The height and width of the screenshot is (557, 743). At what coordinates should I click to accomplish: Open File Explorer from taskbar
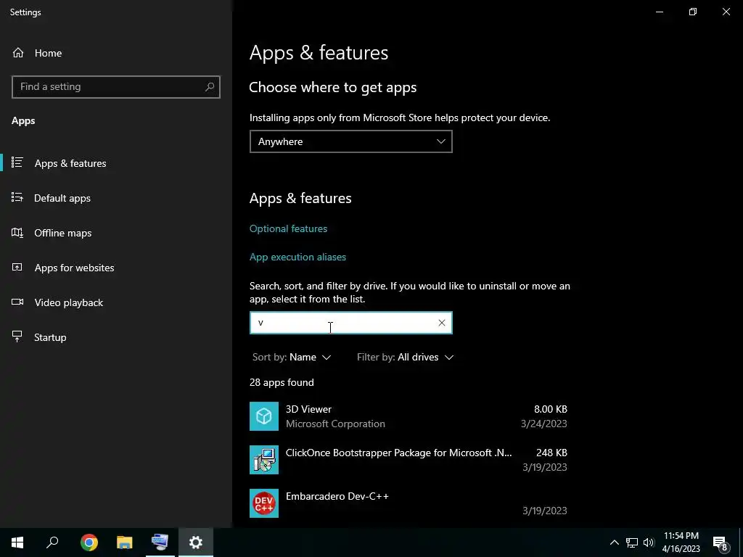point(125,542)
